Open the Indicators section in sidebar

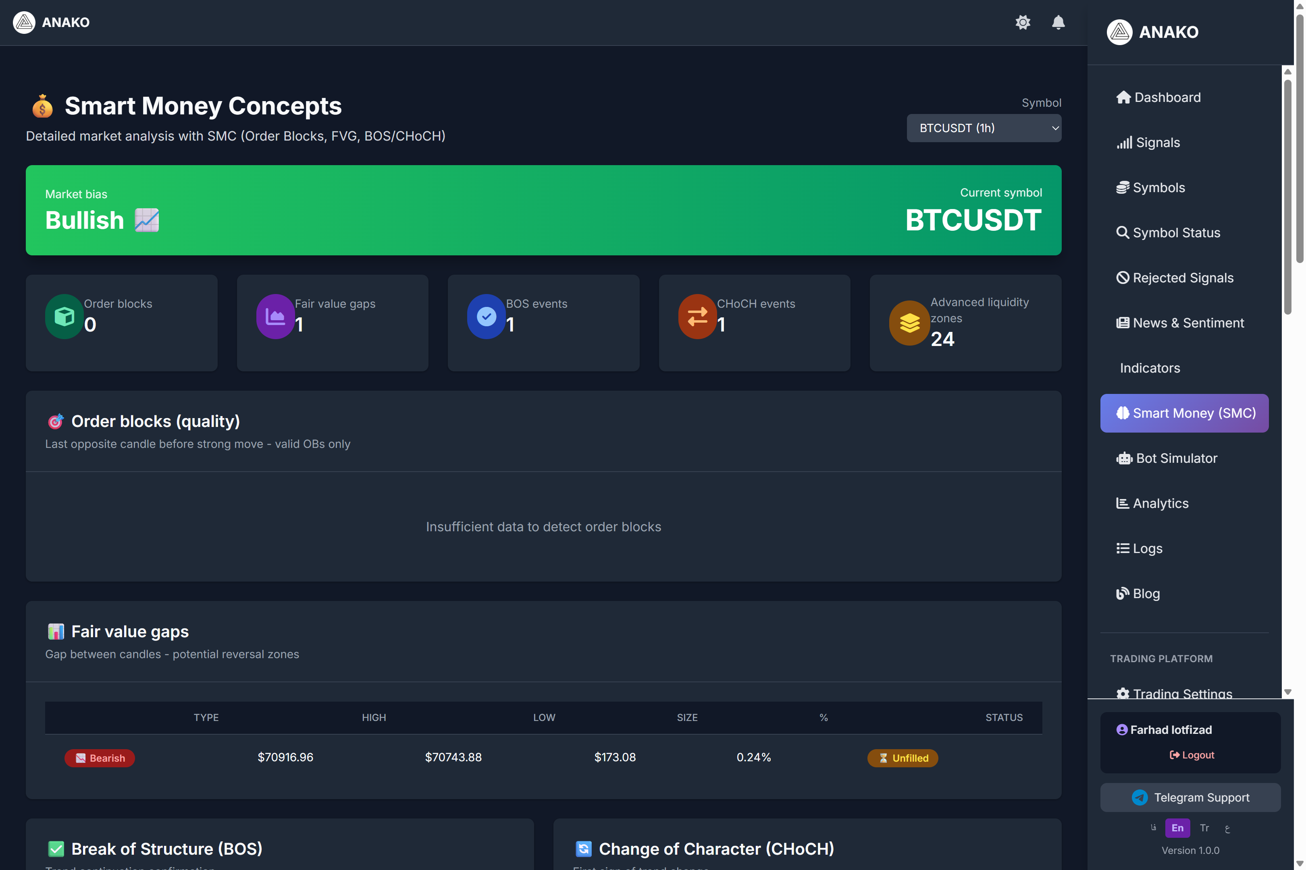[1150, 368]
